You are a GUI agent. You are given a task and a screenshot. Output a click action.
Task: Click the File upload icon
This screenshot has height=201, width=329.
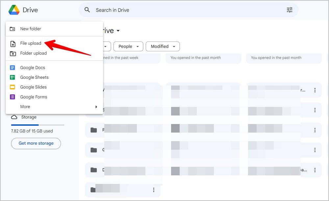(x=13, y=44)
